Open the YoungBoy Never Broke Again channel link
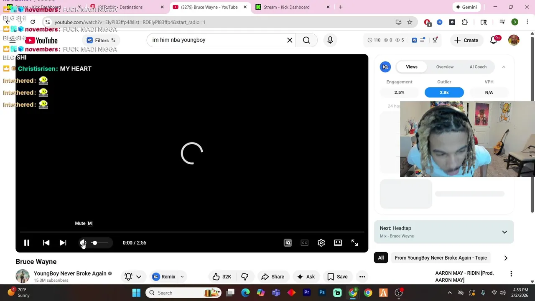 click(x=70, y=273)
